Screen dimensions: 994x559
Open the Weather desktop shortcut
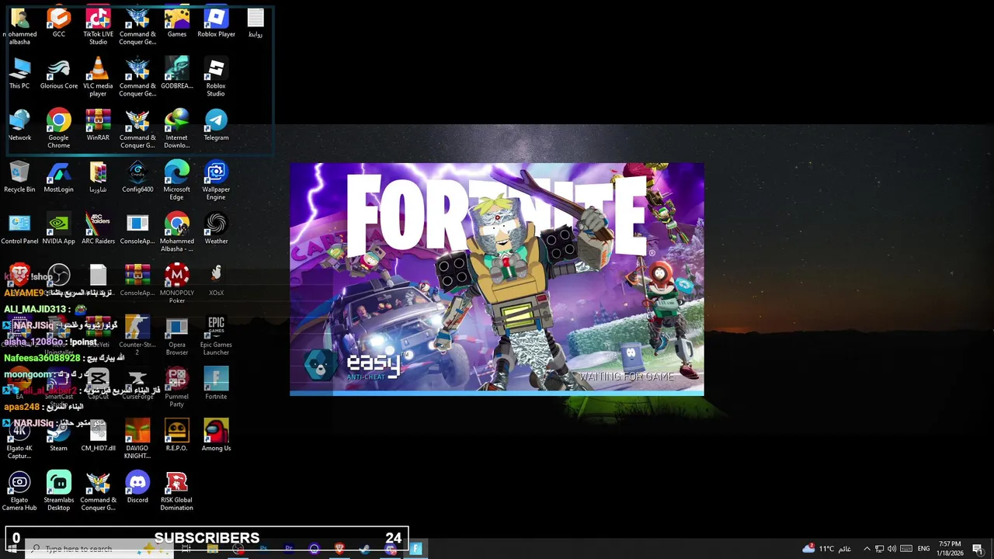[216, 230]
